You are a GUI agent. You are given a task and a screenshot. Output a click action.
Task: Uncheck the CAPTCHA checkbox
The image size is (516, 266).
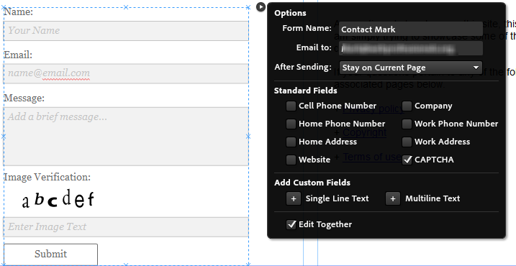coord(407,160)
